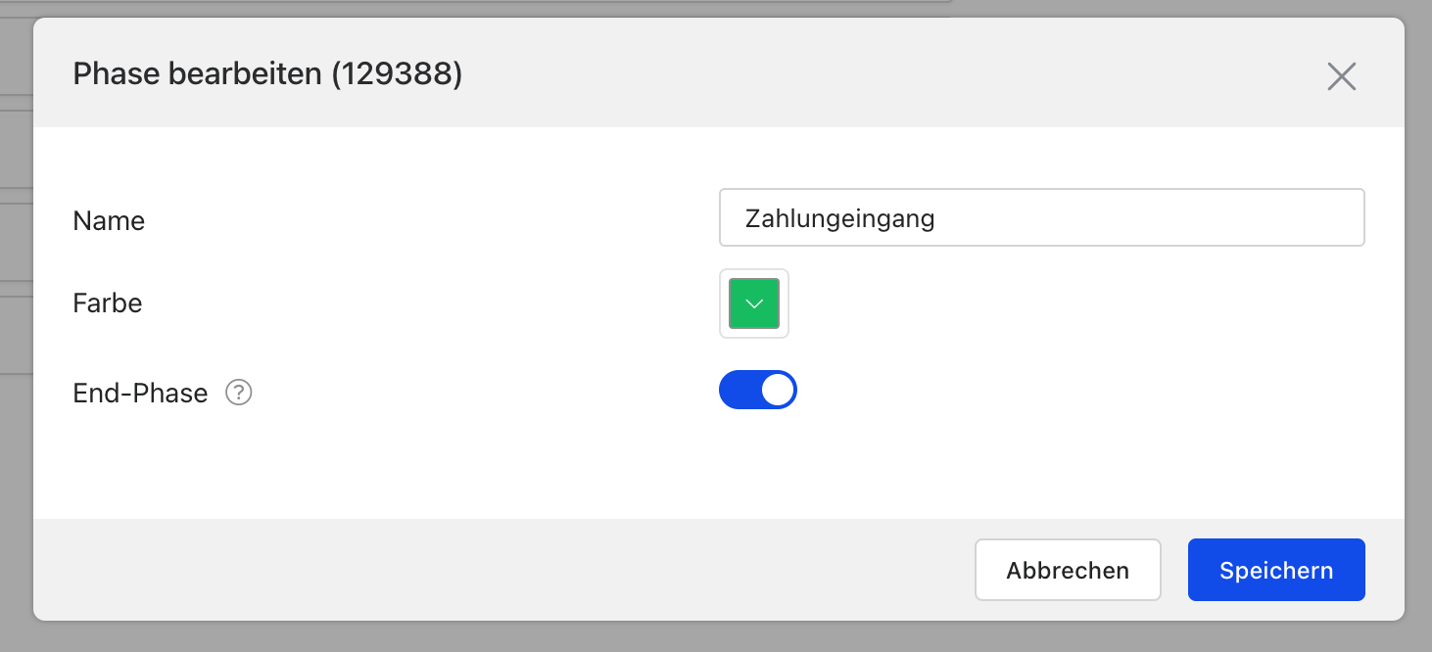Click the End-Phase label text

[x=140, y=393]
